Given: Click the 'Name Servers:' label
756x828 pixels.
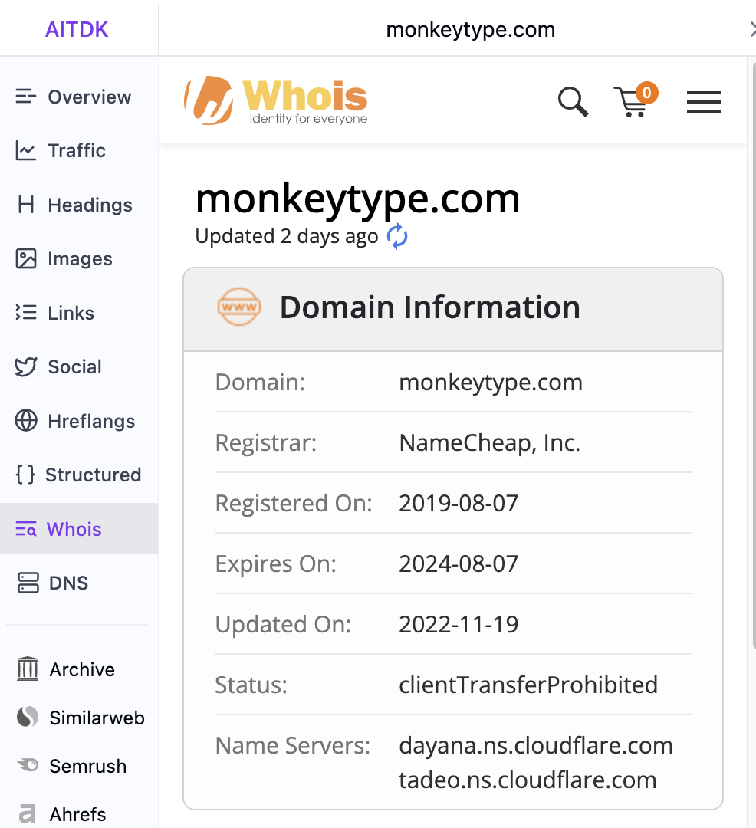Looking at the screenshot, I should point(293,746).
